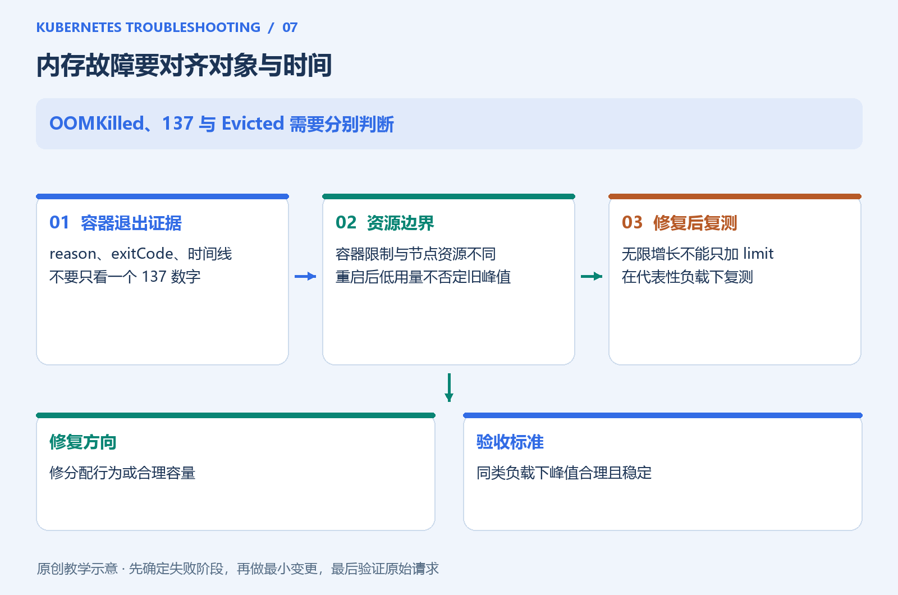Click the footer note starting with '原创教学示意'
898x595 pixels.
(x=238, y=569)
